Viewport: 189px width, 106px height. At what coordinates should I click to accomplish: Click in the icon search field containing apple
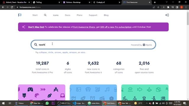pos(93,44)
